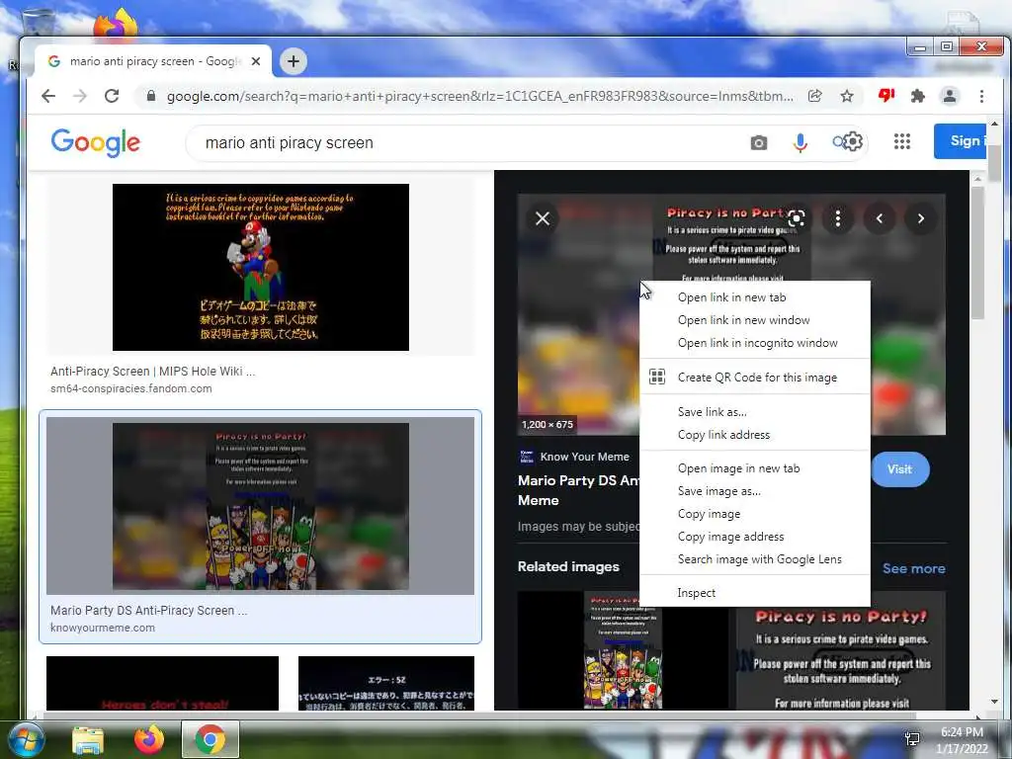
Task: Go to previous image in preview
Action: 879,218
